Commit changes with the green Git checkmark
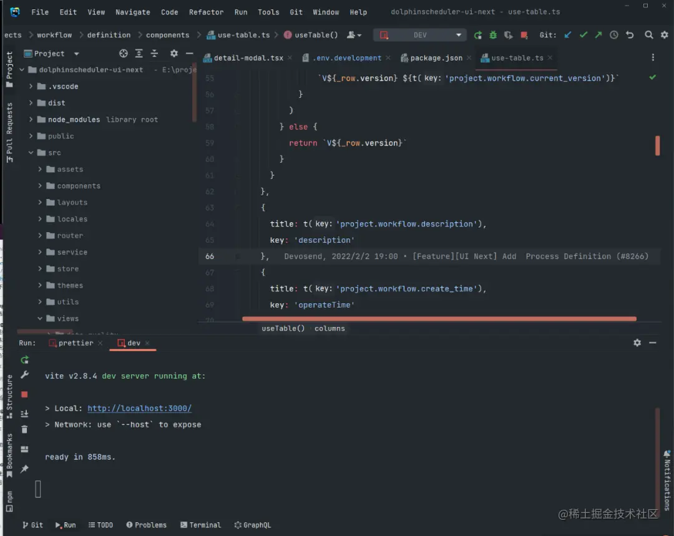Image resolution: width=674 pixels, height=536 pixels. [x=584, y=35]
